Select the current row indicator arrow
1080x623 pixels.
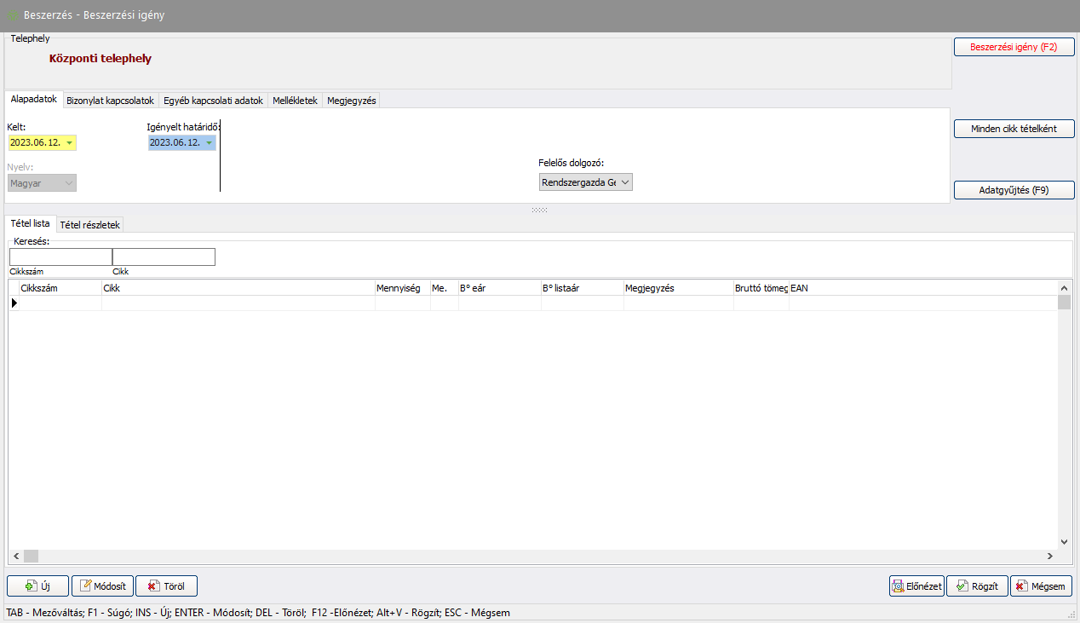[x=14, y=303]
